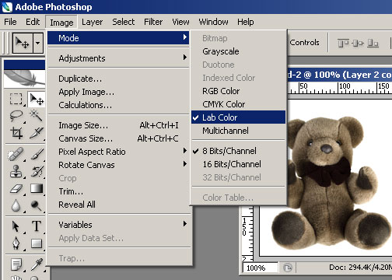Select the Type tool

tap(37, 226)
